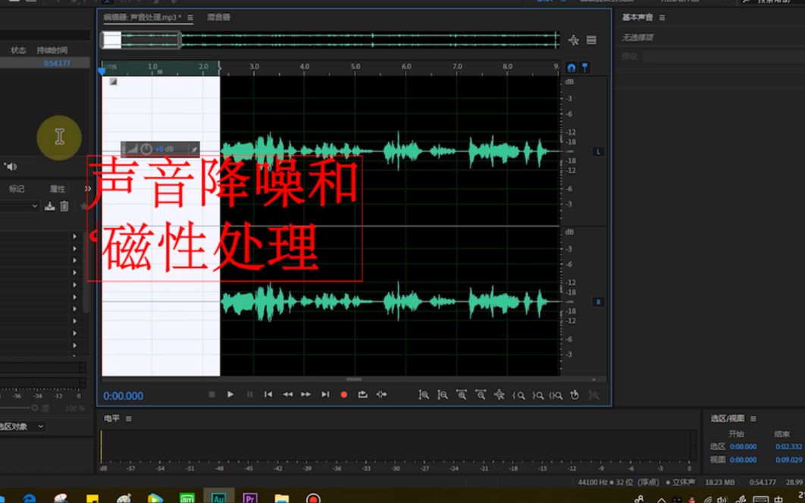Solo the left L channel of the waveform
Screen dimensions: 805x503
click(598, 151)
